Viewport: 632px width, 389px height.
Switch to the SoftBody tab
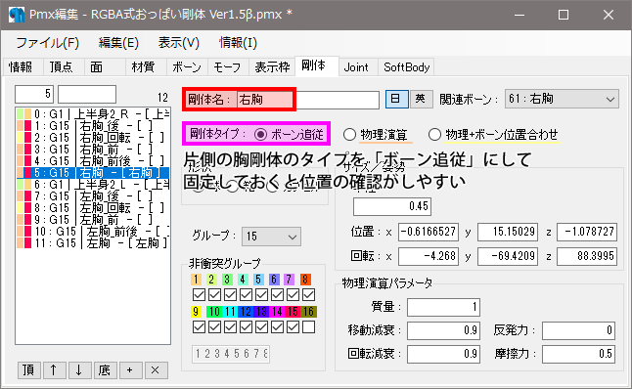[x=407, y=66]
